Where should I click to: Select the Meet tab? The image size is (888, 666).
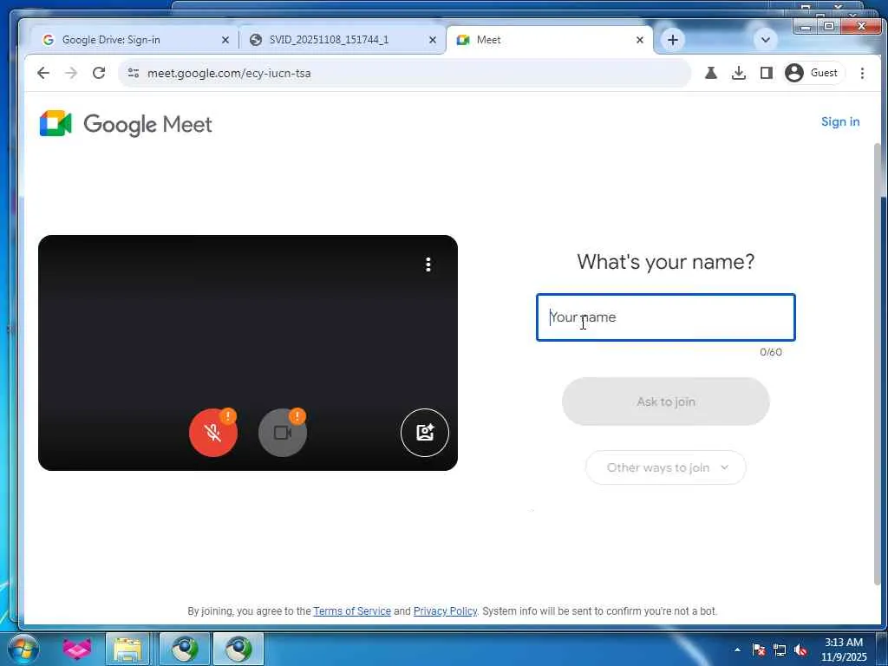pos(549,40)
